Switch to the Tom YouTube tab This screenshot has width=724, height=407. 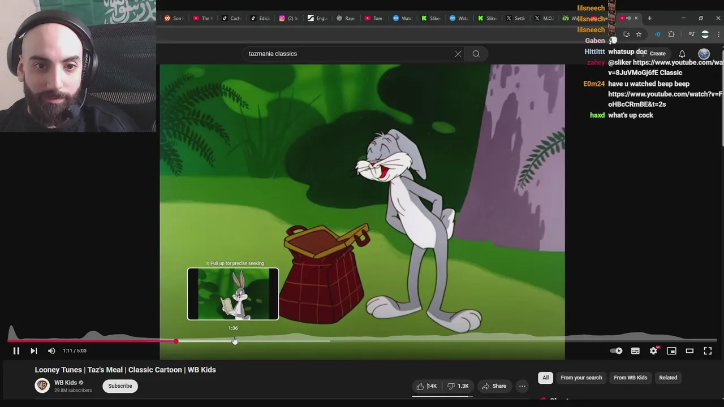pos(373,18)
